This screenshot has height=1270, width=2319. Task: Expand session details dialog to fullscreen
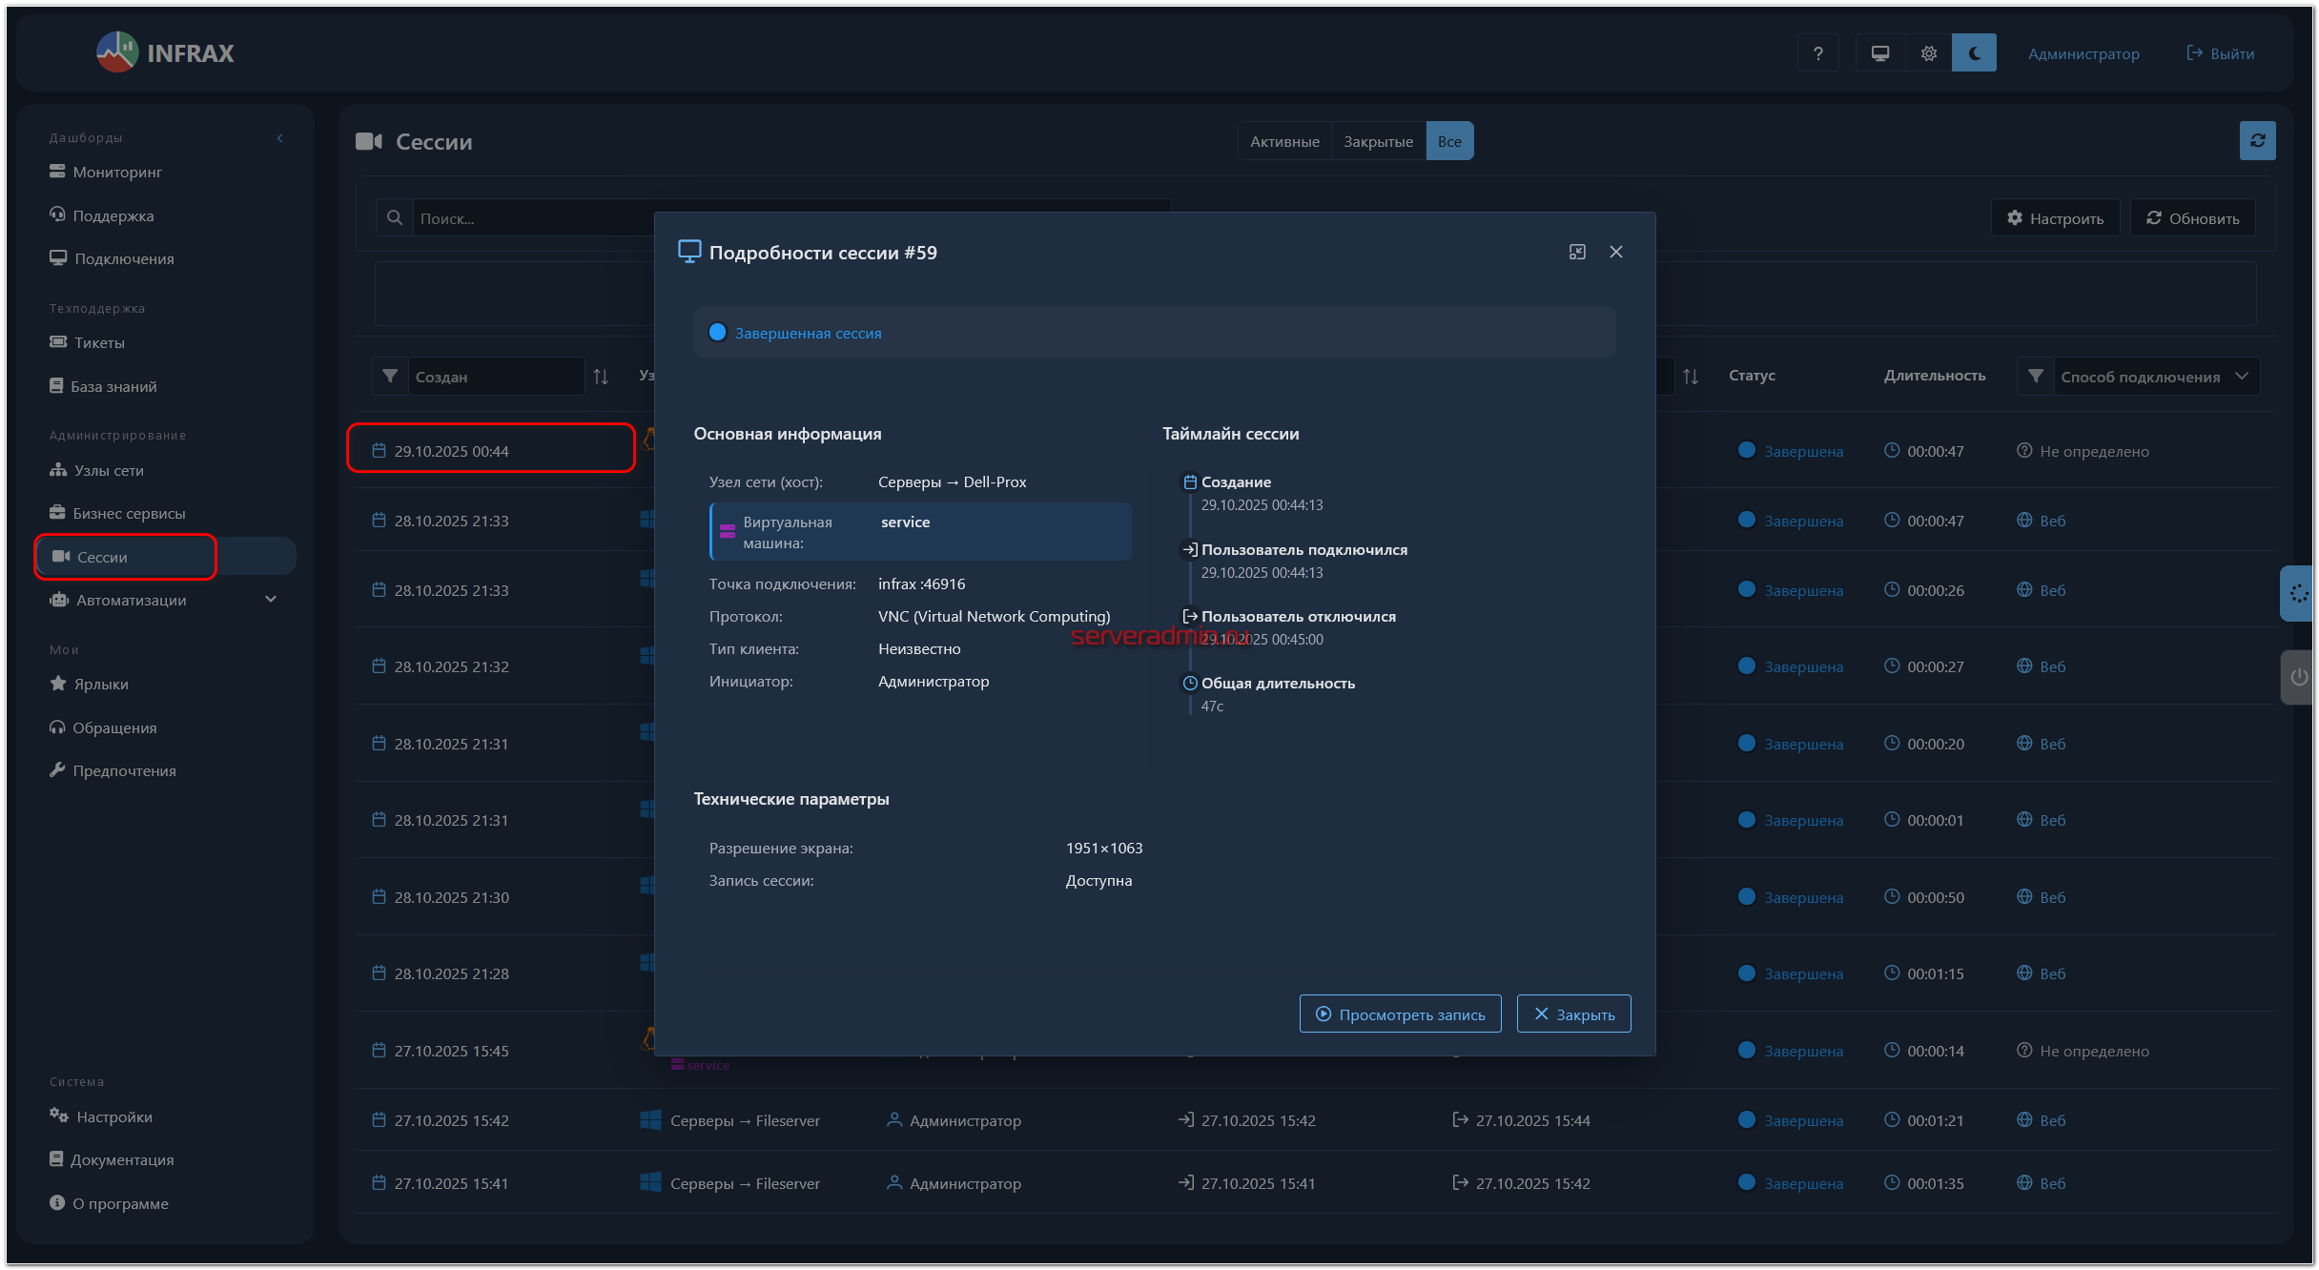point(1577,252)
